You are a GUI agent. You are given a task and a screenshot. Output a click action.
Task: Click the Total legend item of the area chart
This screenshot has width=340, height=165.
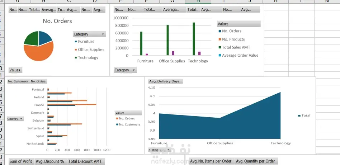point(304,115)
